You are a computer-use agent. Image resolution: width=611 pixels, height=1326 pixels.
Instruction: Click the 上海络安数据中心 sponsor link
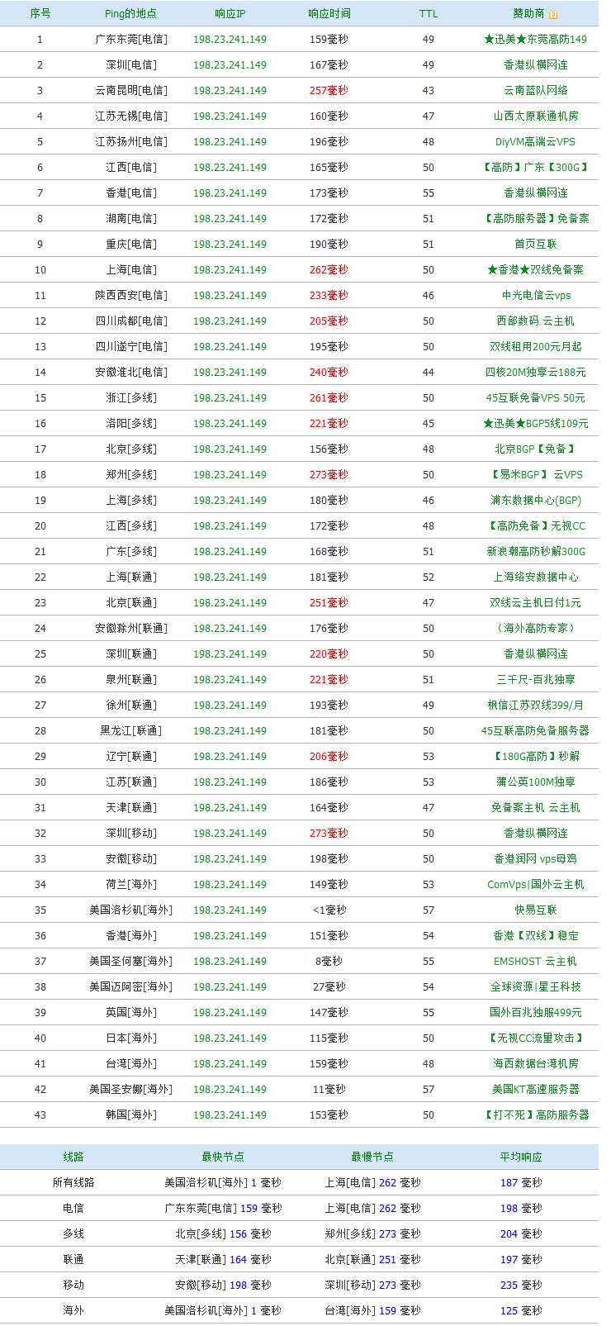[535, 577]
